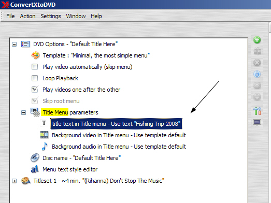Toggle the Skip root menu checkbox

[x=35, y=101]
